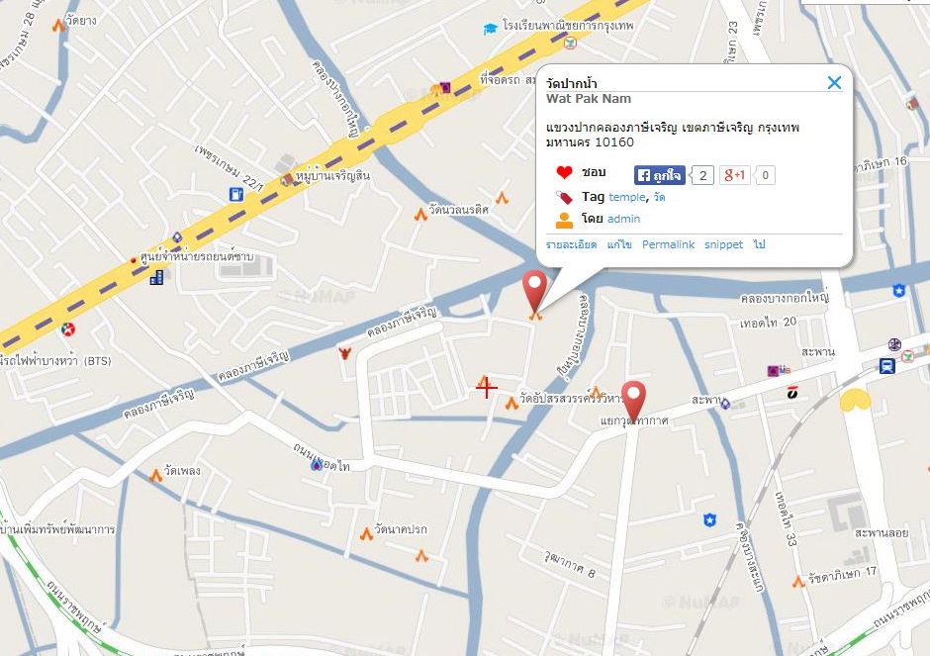This screenshot has width=930, height=656.
Task: Close the Wat Pak Nam info popup
Action: (x=834, y=82)
